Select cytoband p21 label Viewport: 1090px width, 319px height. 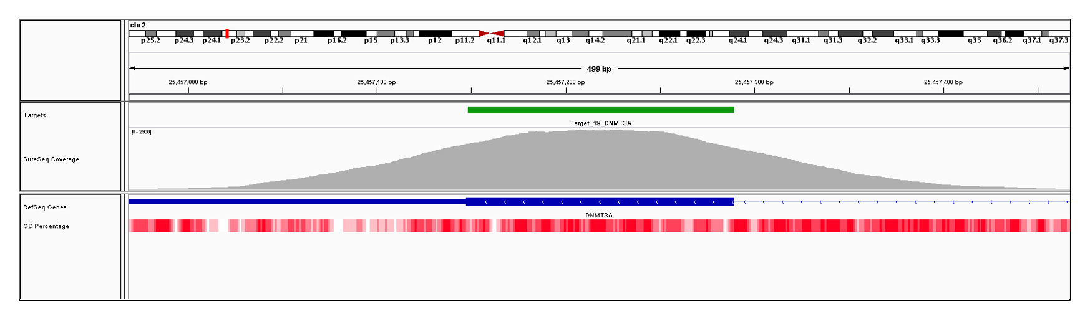[301, 40]
